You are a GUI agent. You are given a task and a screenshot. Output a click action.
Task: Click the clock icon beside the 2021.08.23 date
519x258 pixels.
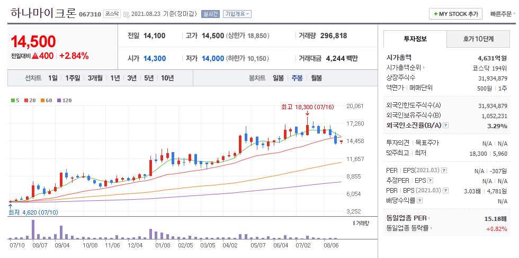(x=127, y=14)
